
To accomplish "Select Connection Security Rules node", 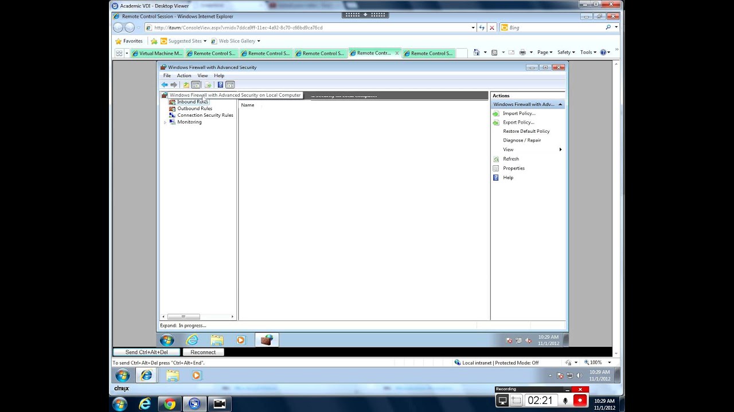I will coord(205,115).
